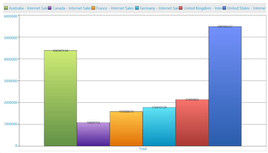
Task: Select the Germany - Internet Sales legend label
Action: (x=159, y=8)
